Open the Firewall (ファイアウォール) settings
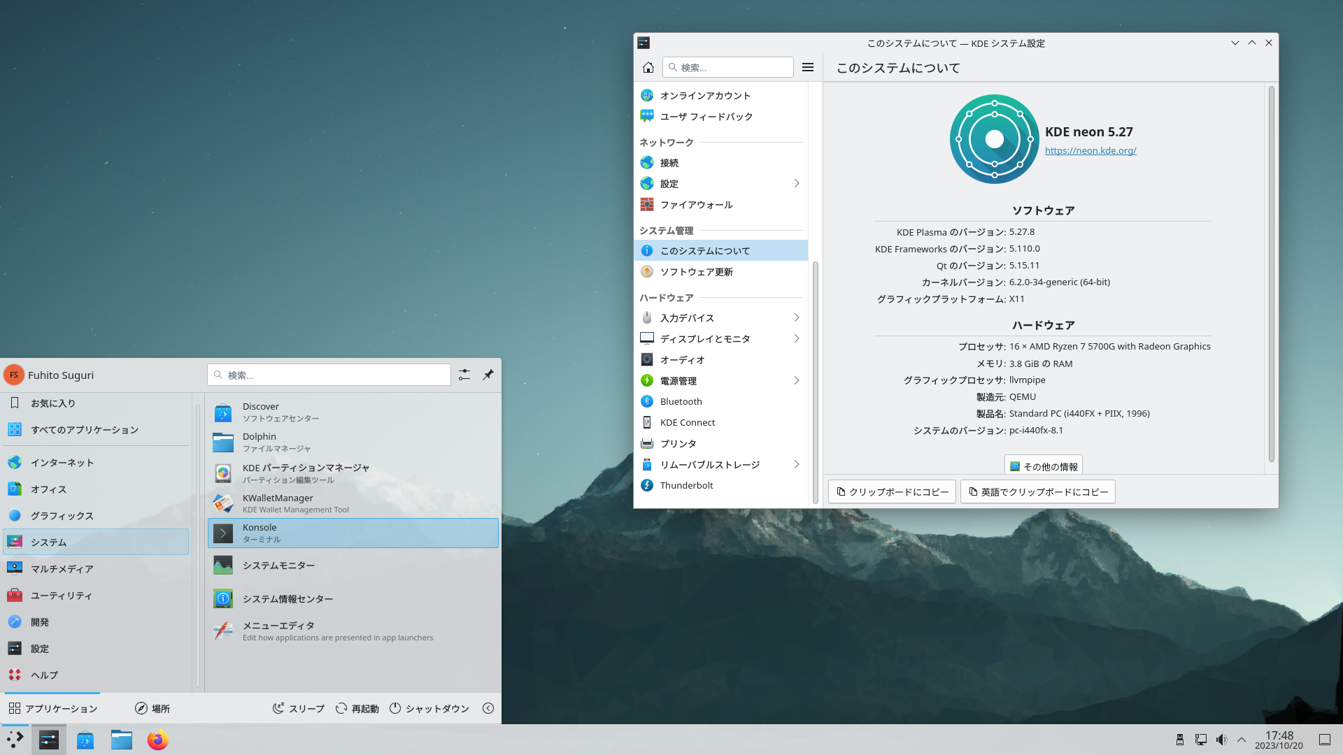Image resolution: width=1343 pixels, height=755 pixels. [696, 205]
